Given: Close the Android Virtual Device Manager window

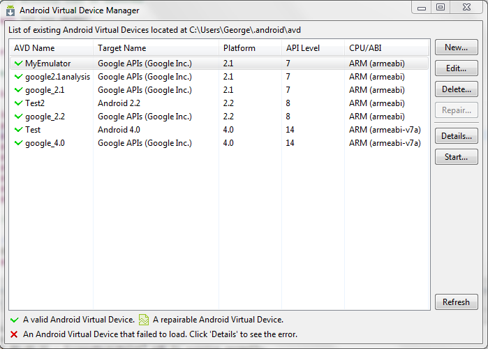Looking at the screenshot, I should [x=466, y=7].
